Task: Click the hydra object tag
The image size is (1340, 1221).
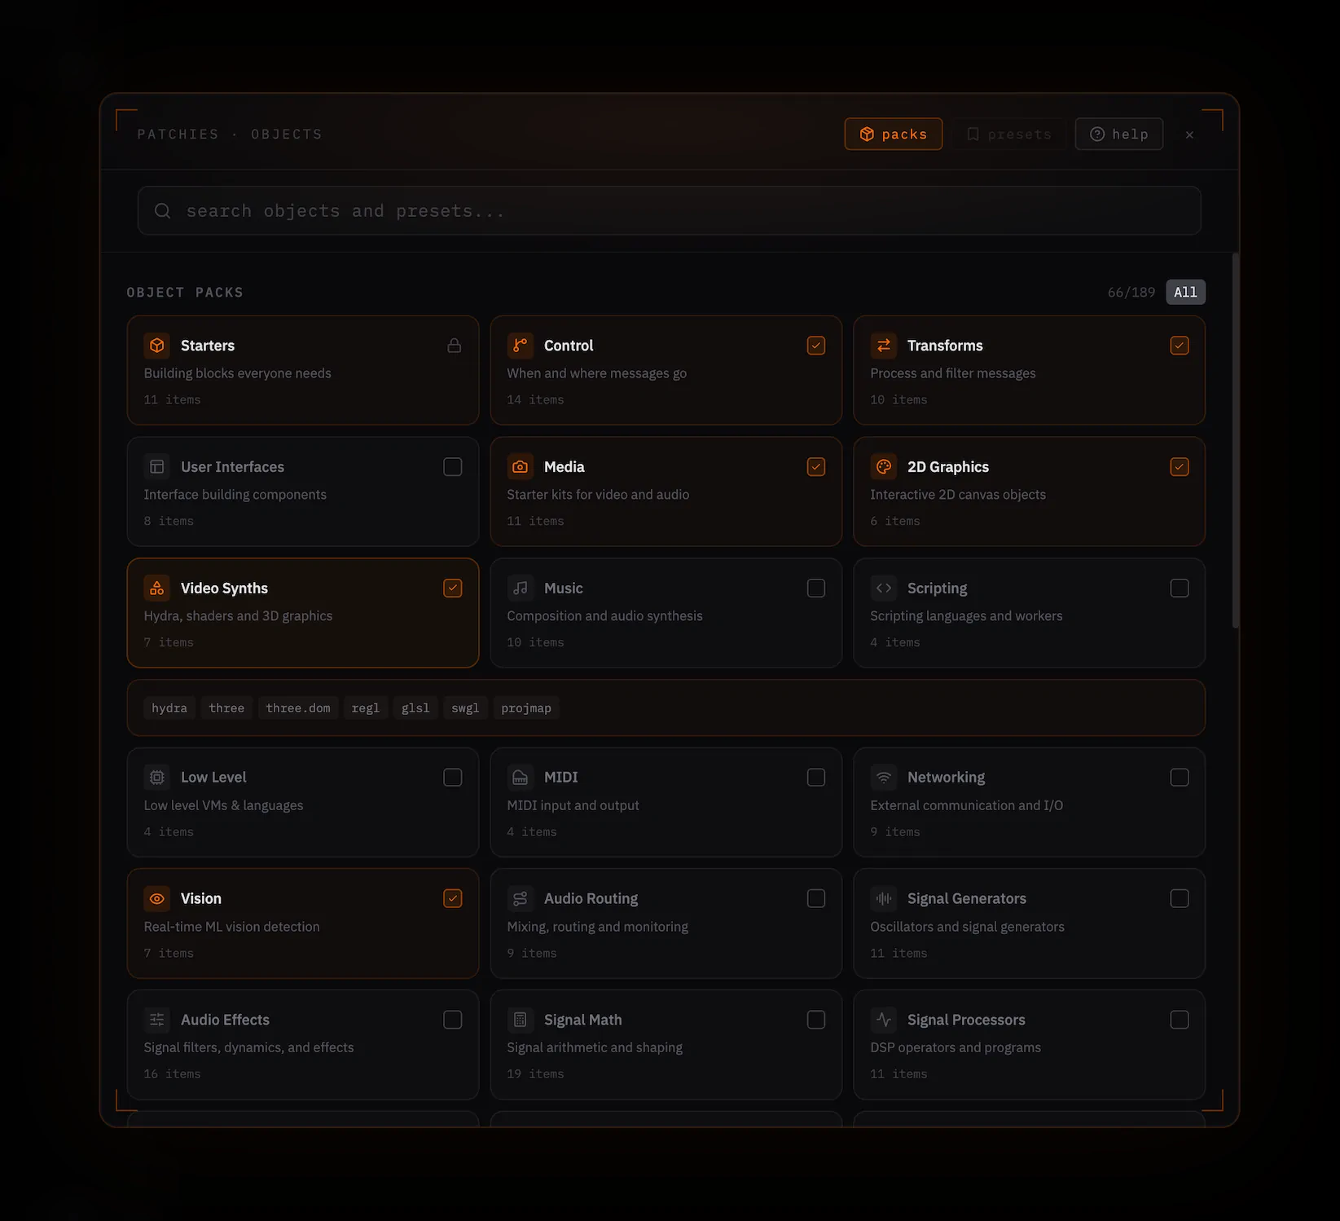Action: click(x=169, y=708)
